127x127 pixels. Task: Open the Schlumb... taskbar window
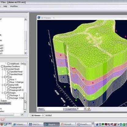pos(19,124)
